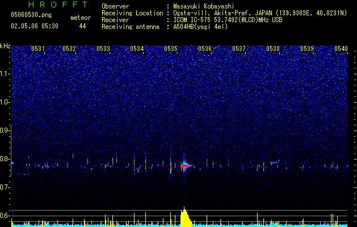Click the Receiver label

[x=115, y=20]
